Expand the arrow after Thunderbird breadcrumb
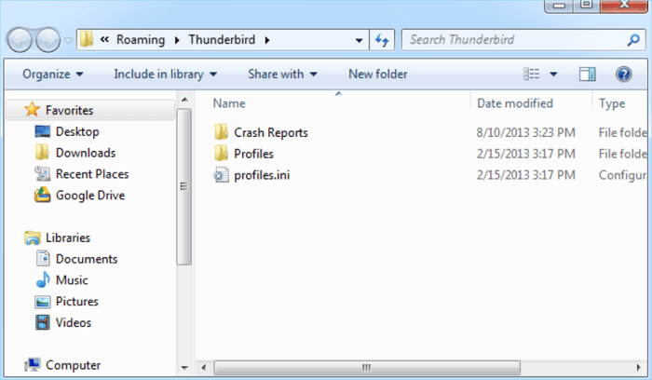652x380 pixels. [267, 40]
